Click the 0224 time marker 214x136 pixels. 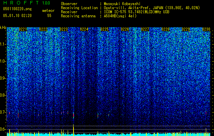tap(84, 29)
